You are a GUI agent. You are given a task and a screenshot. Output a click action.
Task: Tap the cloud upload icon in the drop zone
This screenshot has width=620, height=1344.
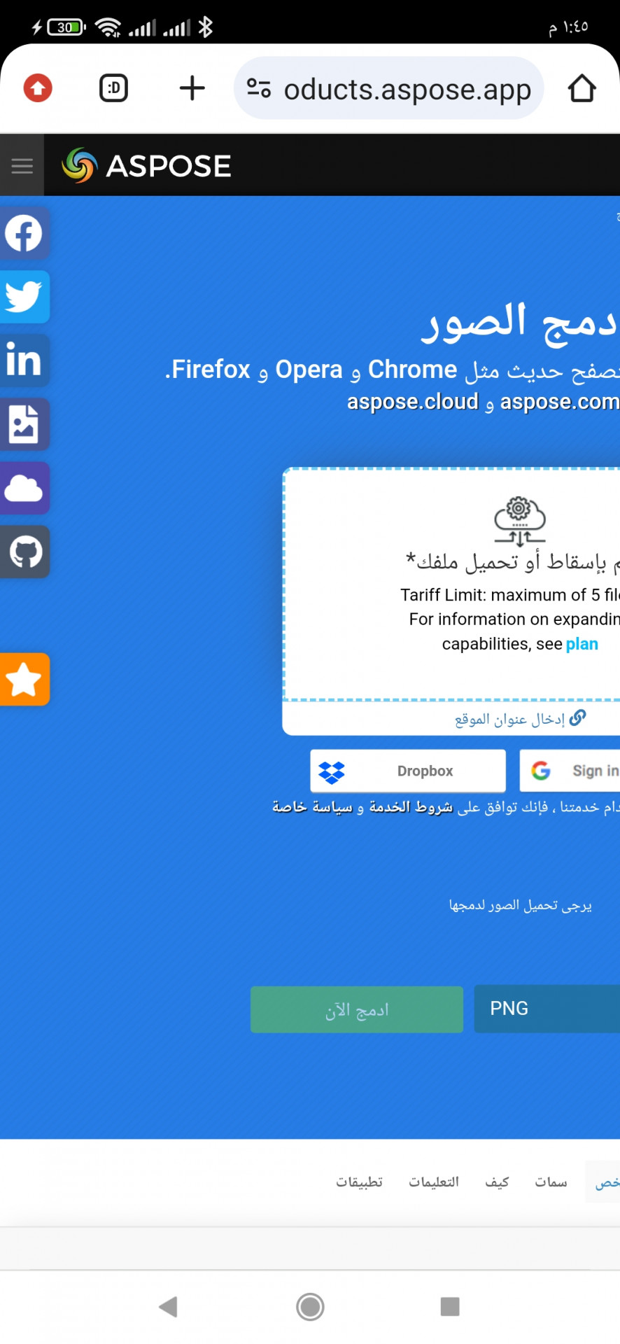pyautogui.click(x=519, y=521)
